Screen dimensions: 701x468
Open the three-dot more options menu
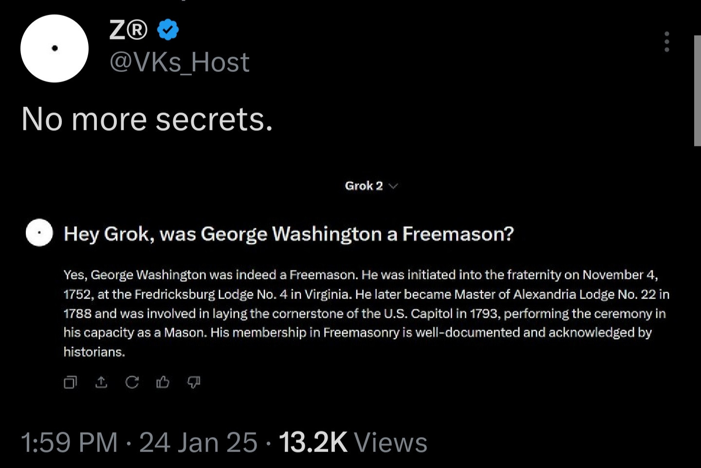[x=666, y=42]
